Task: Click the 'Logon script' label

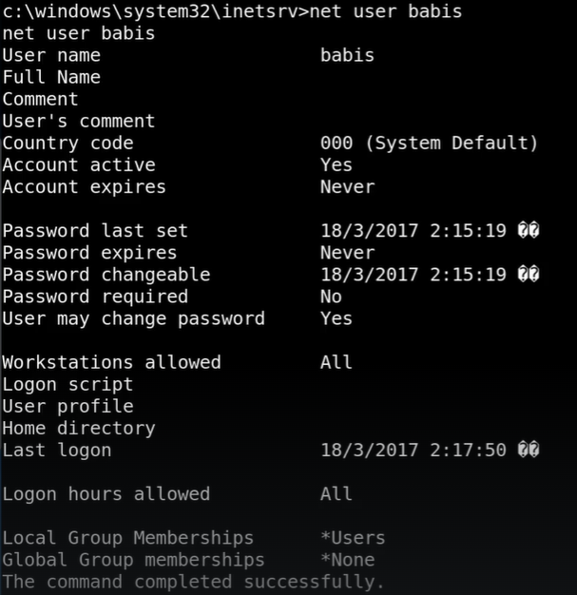Action: coord(68,384)
